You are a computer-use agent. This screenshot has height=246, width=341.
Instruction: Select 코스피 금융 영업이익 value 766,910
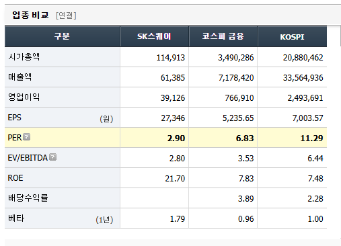point(239,98)
